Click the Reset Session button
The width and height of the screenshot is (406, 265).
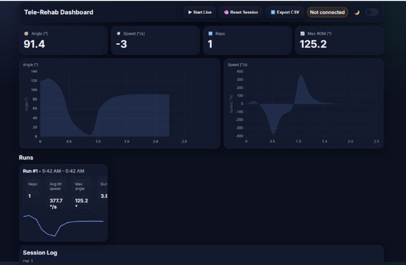click(241, 12)
